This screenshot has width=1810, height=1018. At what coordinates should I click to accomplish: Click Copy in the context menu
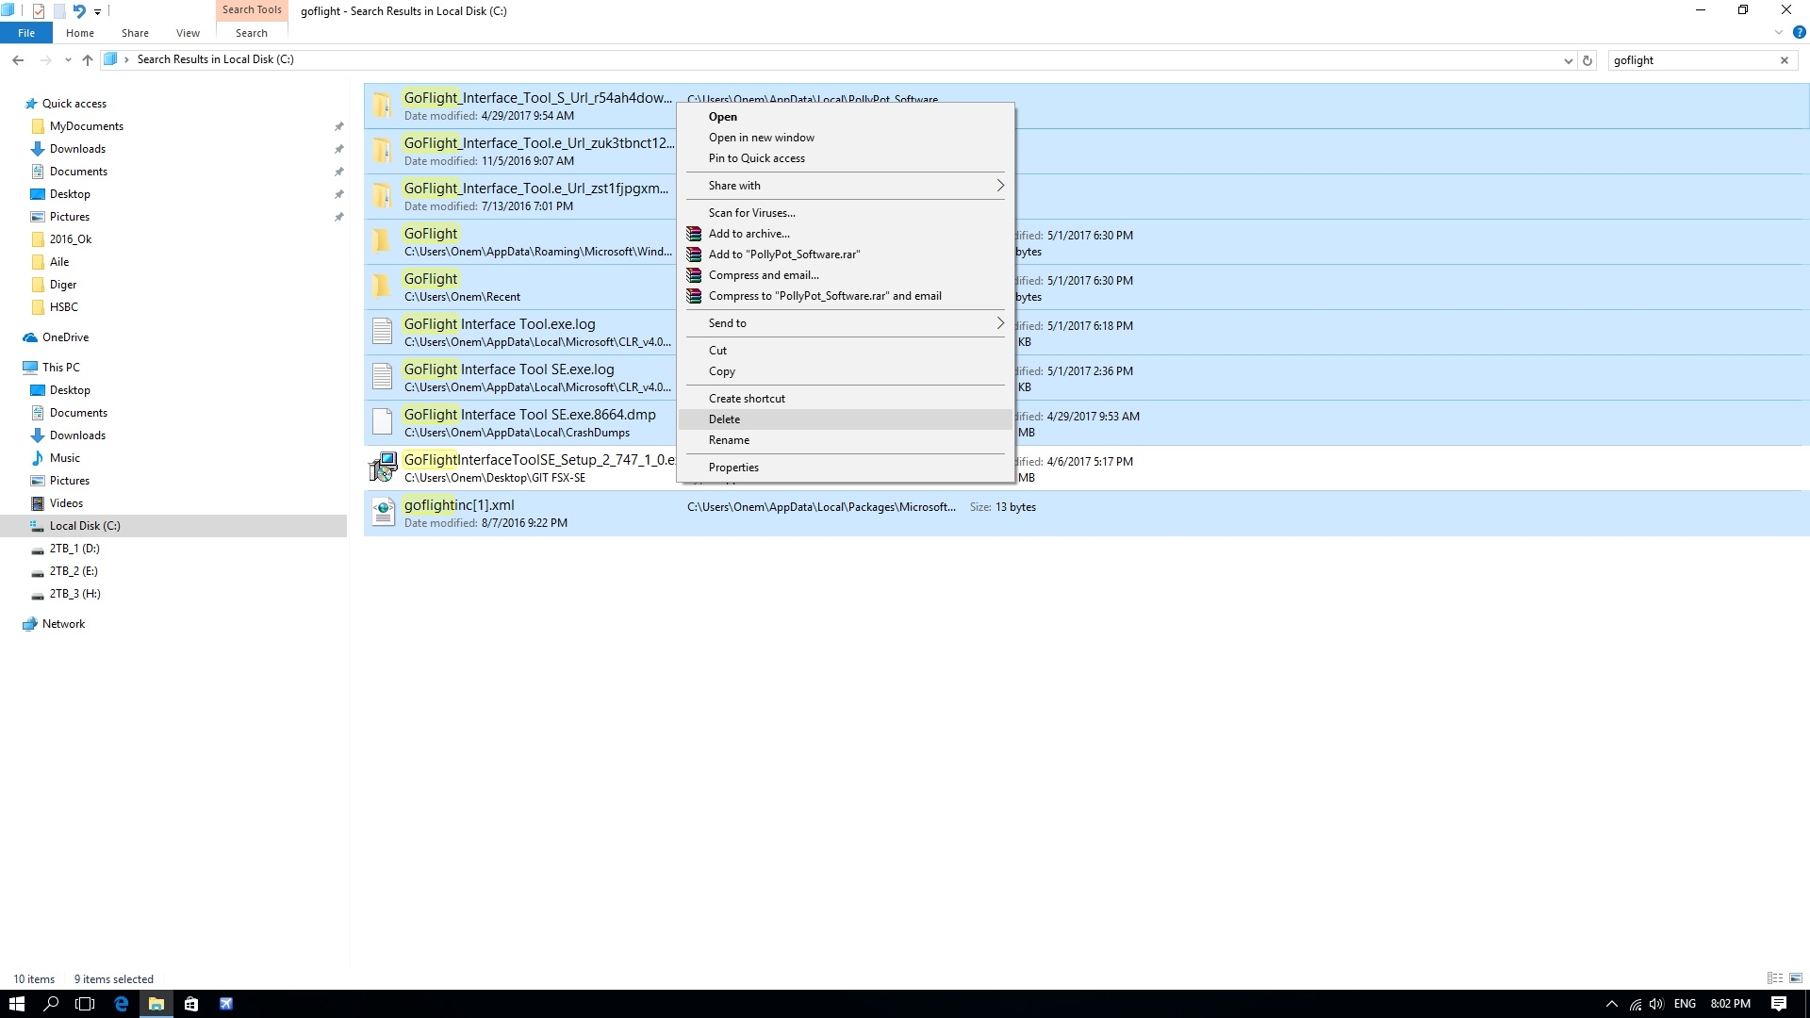[x=845, y=371]
